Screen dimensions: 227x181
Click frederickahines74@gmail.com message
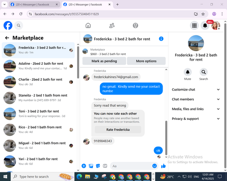[116, 77]
